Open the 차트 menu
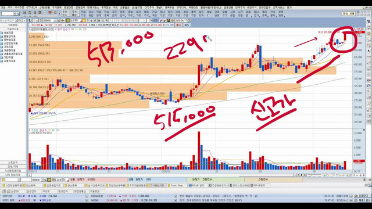 [x=115, y=8]
